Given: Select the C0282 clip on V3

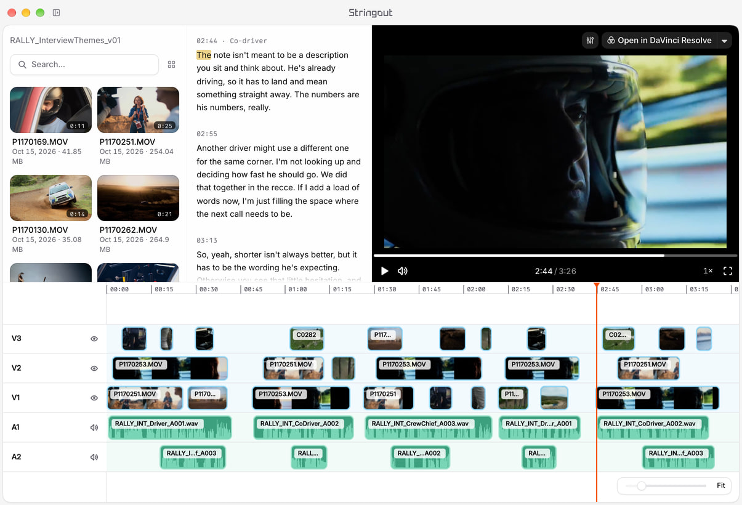Looking at the screenshot, I should pos(307,339).
